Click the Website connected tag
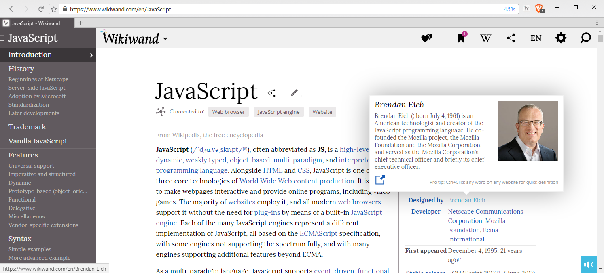 click(322, 112)
